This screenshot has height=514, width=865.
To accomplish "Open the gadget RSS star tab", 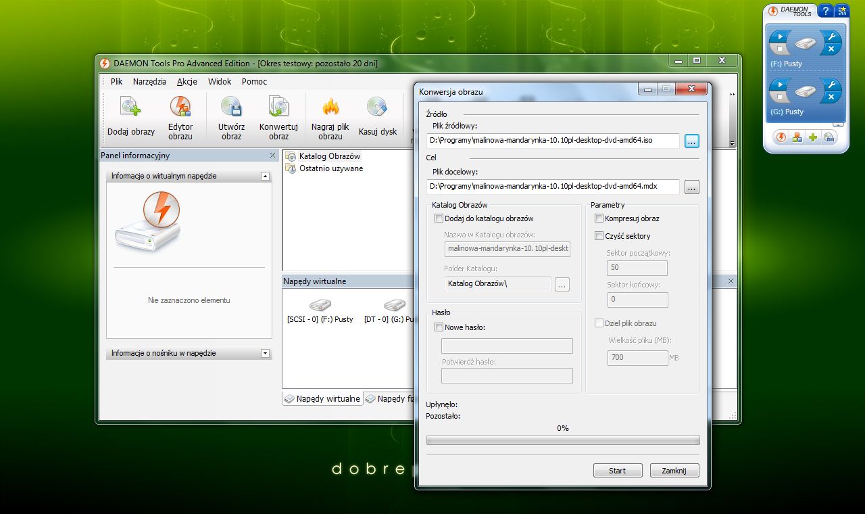I will (841, 11).
